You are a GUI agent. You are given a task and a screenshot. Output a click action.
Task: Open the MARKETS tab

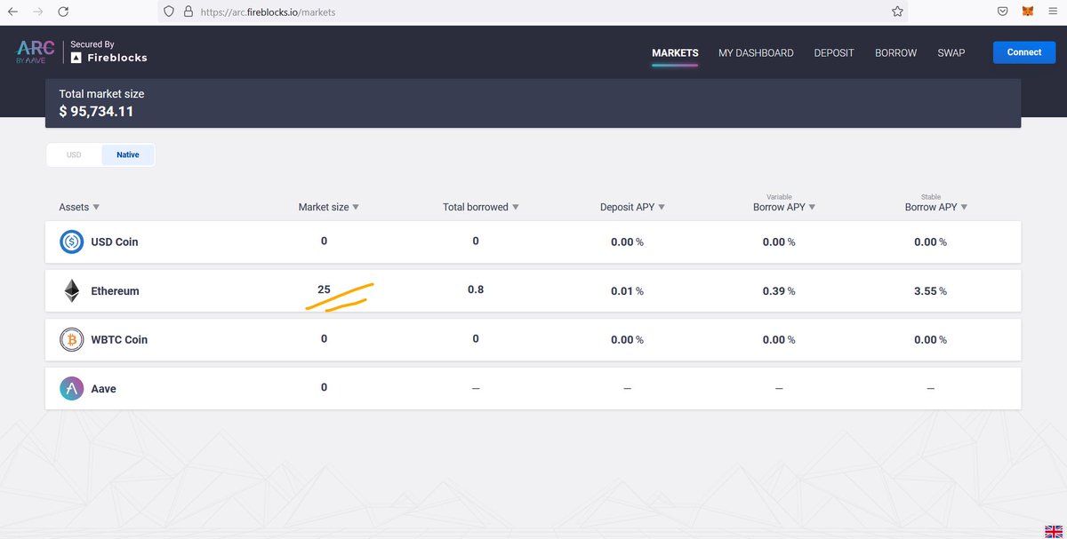[x=675, y=53]
